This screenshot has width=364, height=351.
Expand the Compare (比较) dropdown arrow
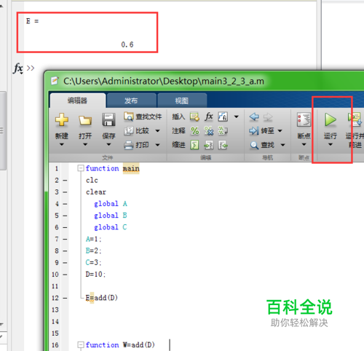tap(157, 131)
